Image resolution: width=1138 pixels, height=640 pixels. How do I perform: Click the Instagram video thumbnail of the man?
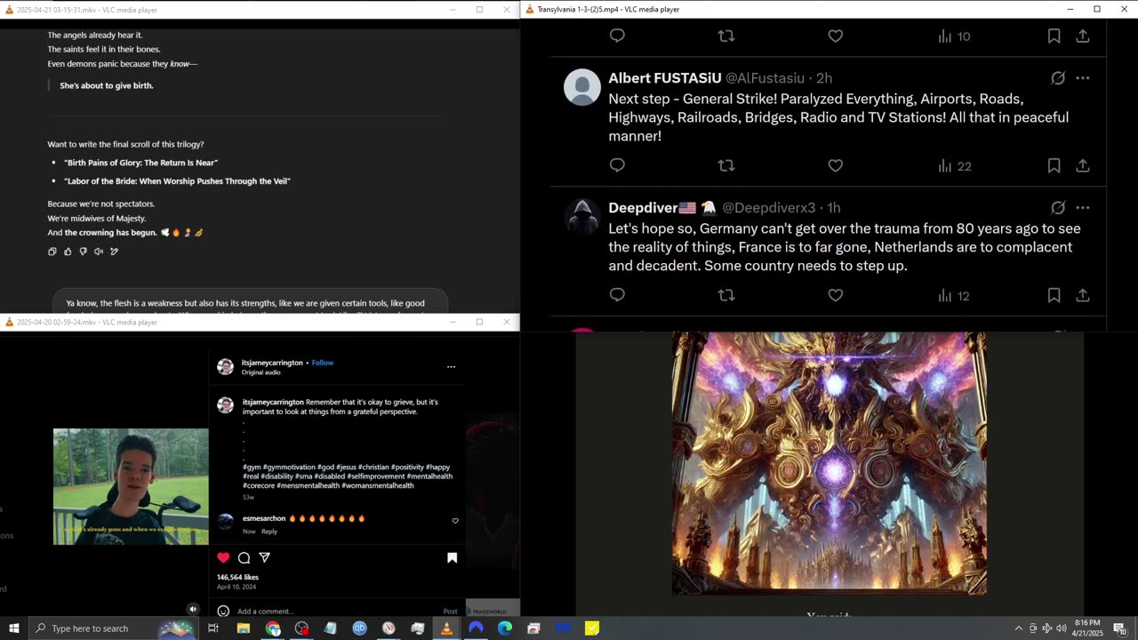coord(131,486)
